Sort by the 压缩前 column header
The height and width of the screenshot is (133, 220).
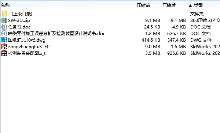[x=143, y=5]
